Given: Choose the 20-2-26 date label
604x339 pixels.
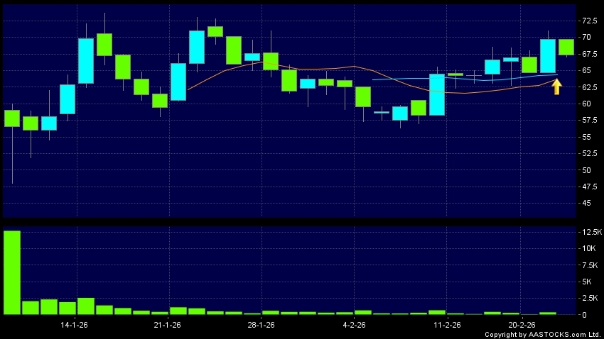Looking at the screenshot, I should [522, 325].
